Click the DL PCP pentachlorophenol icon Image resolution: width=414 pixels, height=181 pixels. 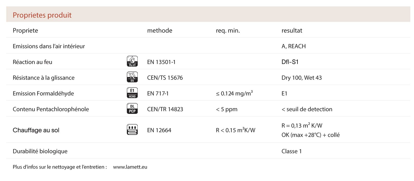(x=132, y=109)
